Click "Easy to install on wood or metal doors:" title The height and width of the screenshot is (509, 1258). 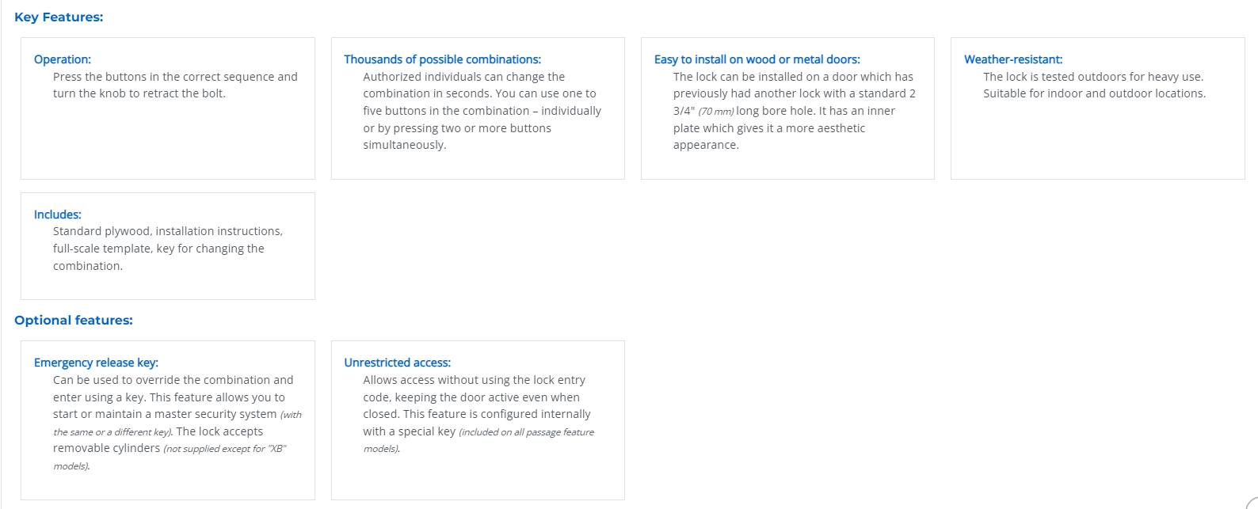pos(757,59)
